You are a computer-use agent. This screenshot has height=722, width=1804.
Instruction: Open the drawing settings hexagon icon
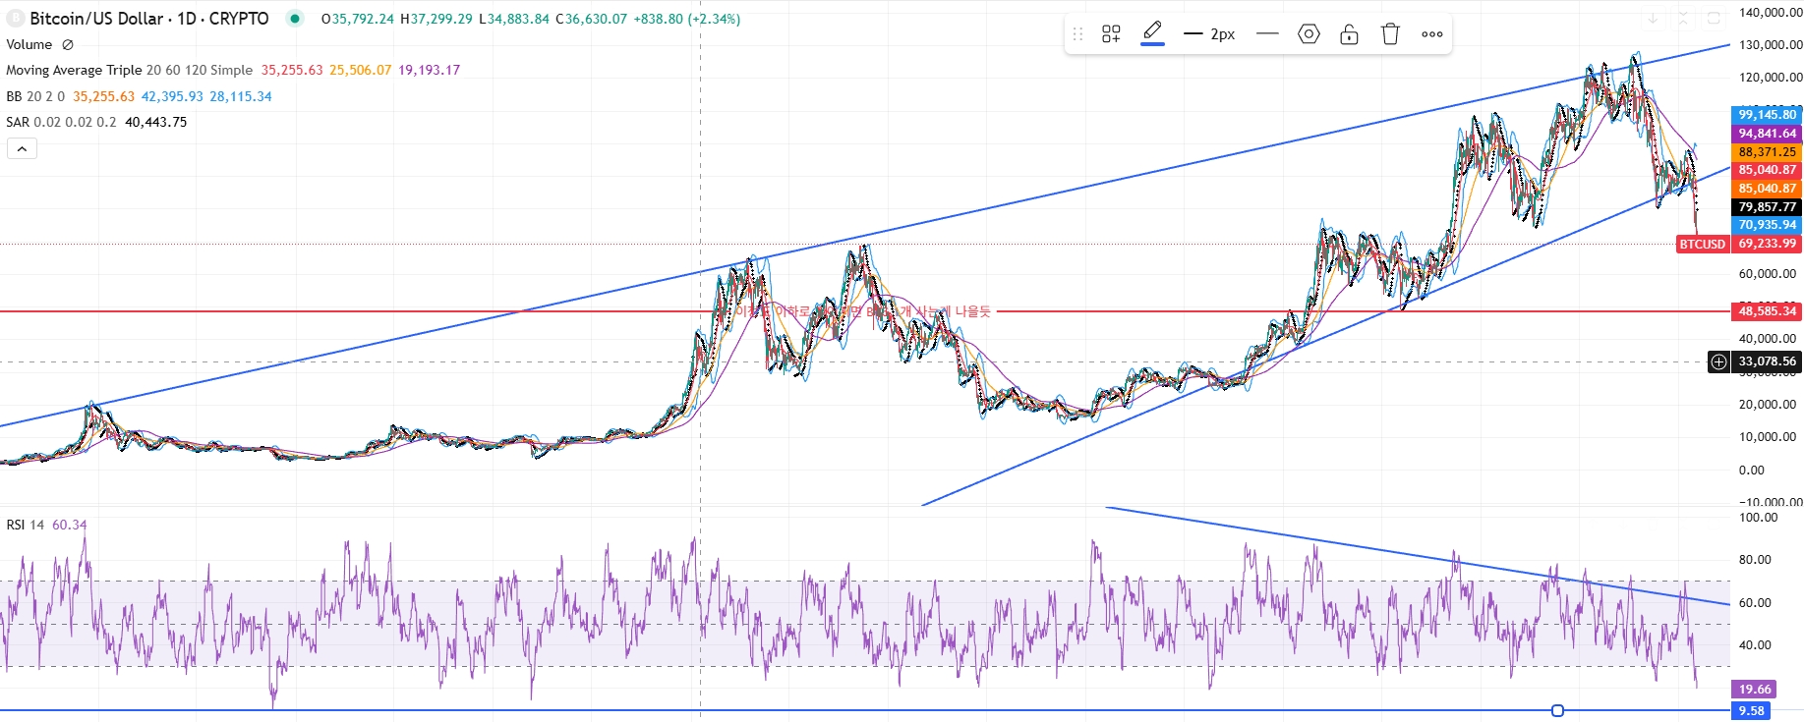1309,34
